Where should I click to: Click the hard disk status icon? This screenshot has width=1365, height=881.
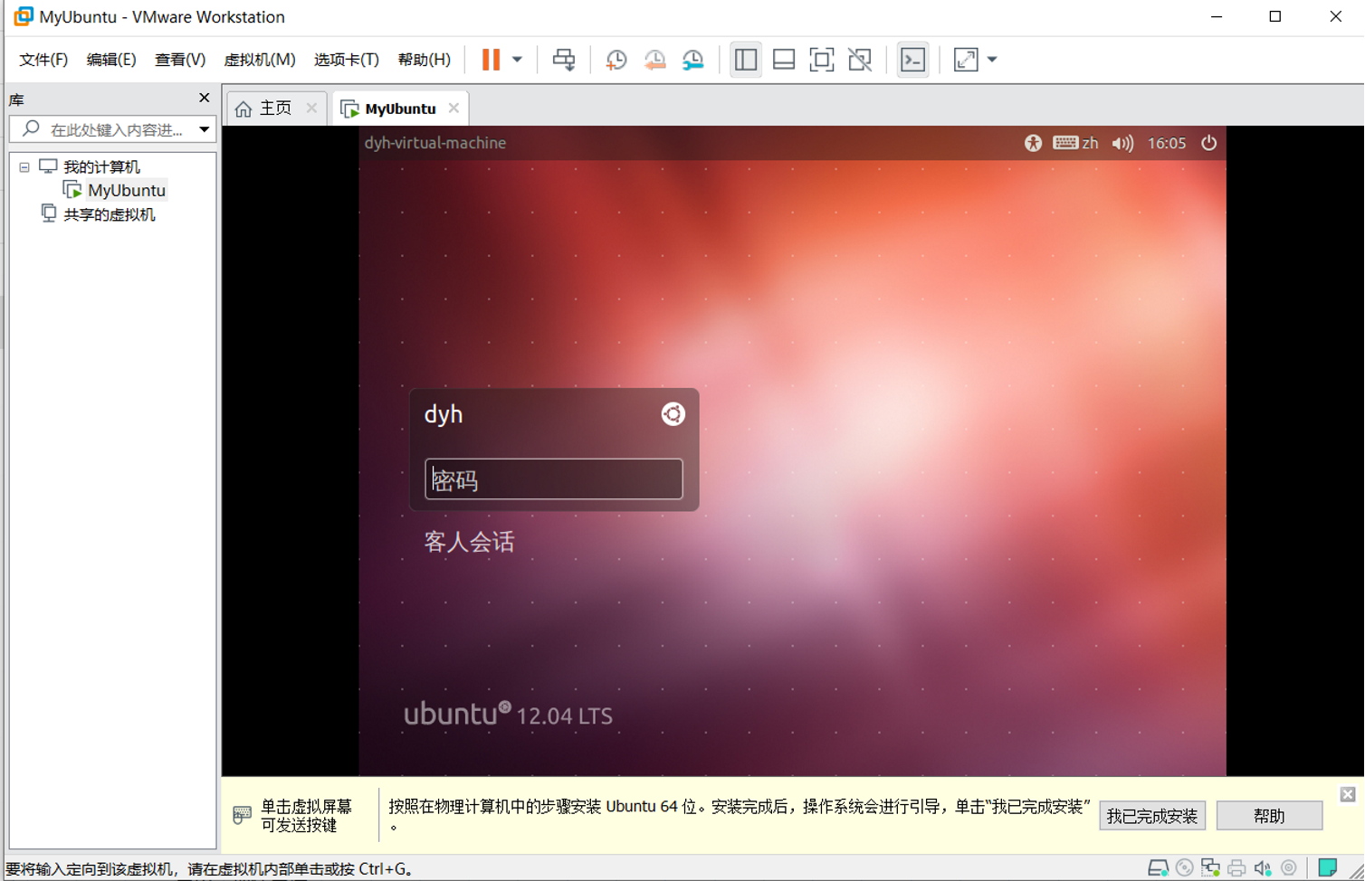tap(1159, 866)
